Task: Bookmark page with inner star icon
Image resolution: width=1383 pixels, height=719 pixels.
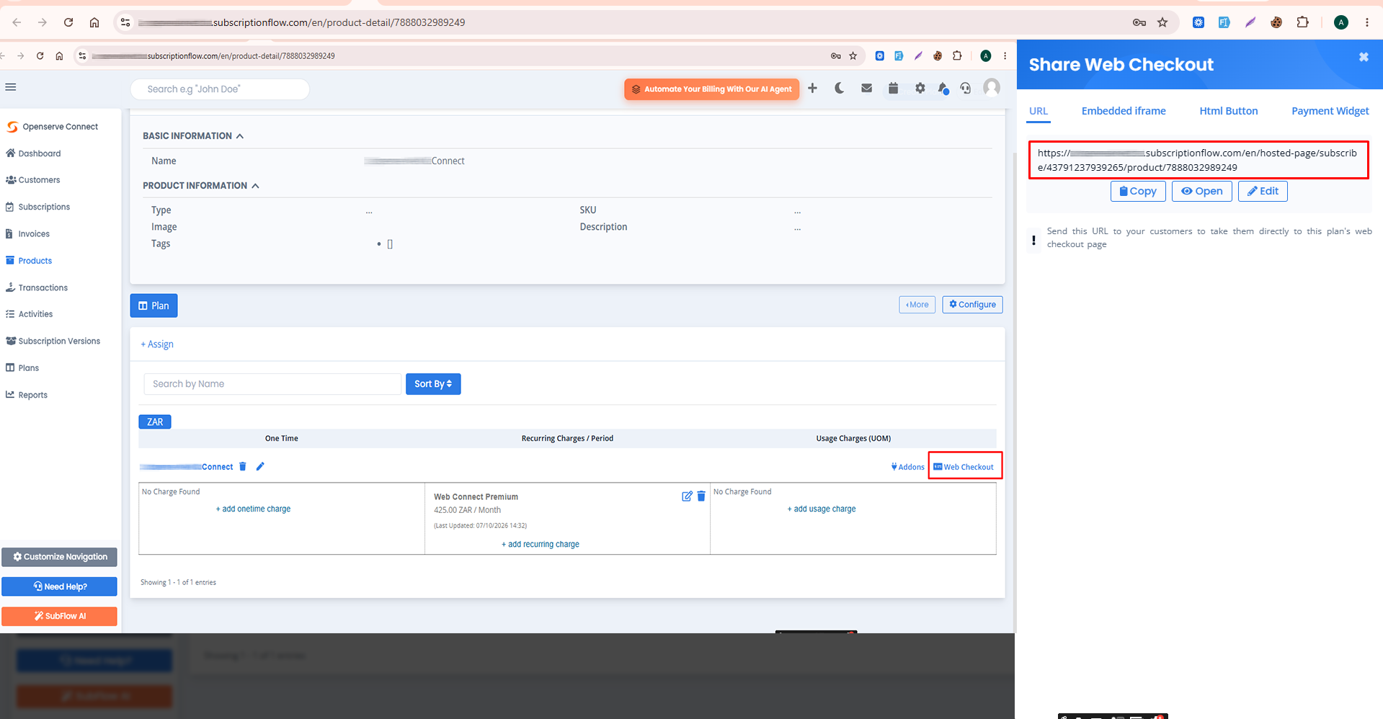Action: click(853, 55)
